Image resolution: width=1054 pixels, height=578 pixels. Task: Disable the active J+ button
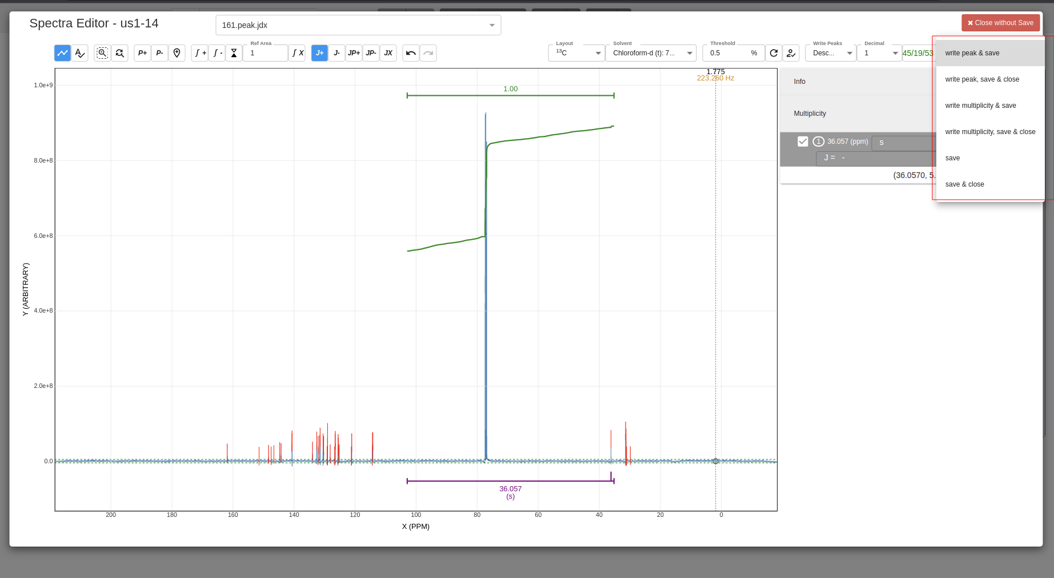[319, 52]
